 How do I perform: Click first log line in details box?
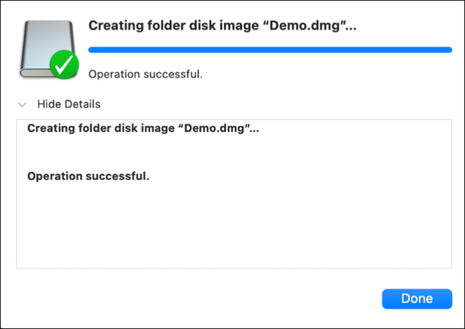tap(143, 128)
